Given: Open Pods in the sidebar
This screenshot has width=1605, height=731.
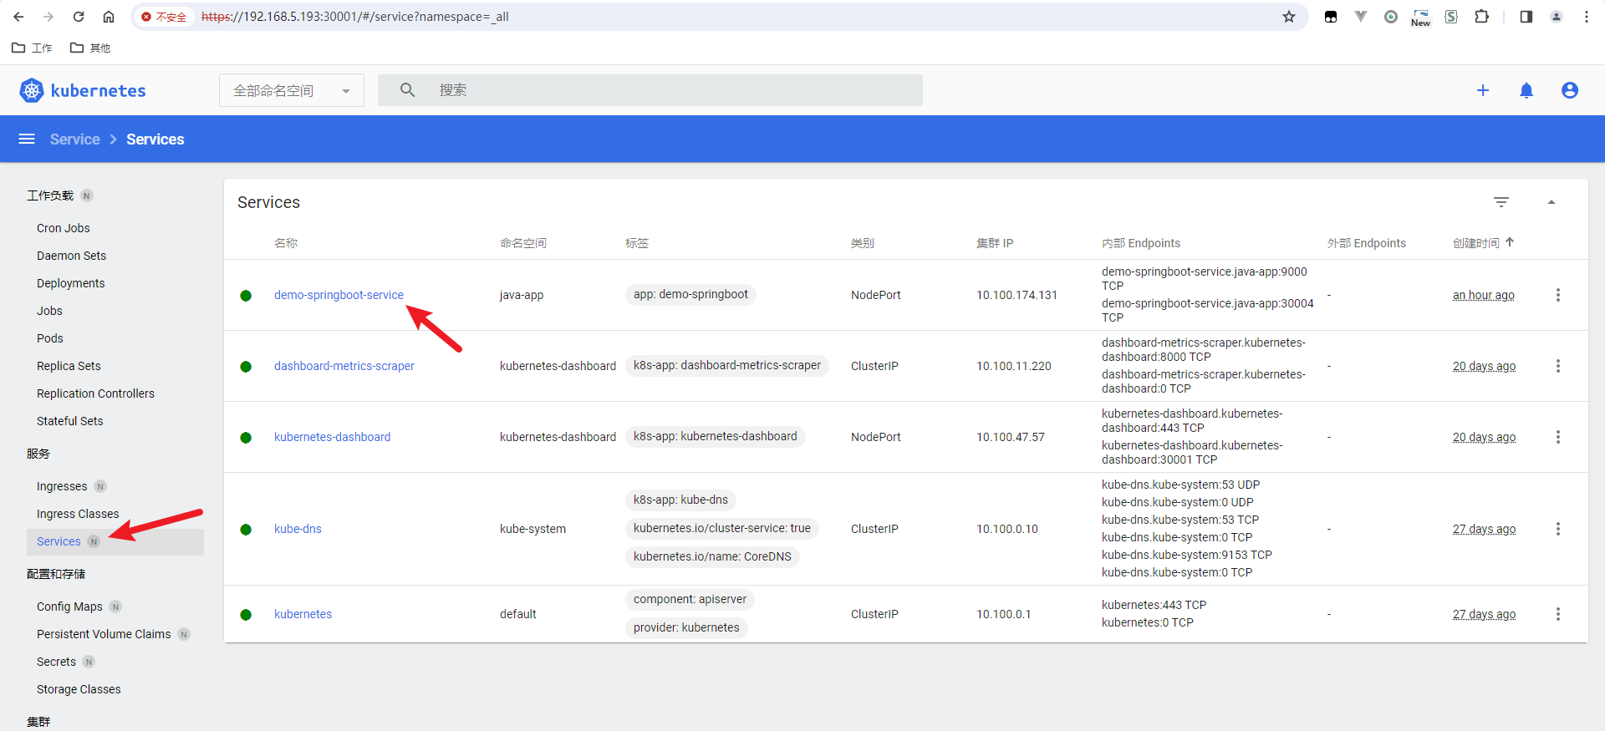Looking at the screenshot, I should click(50, 338).
